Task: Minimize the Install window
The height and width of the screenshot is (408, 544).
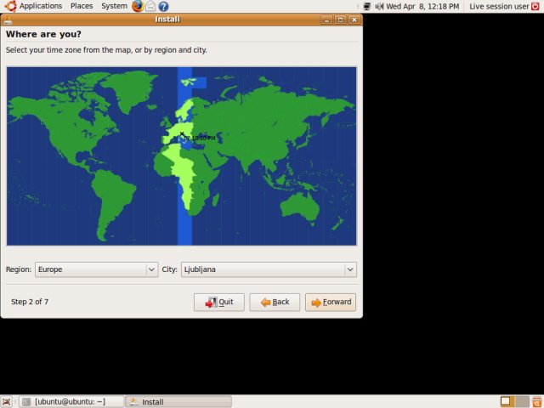Action: pos(326,20)
